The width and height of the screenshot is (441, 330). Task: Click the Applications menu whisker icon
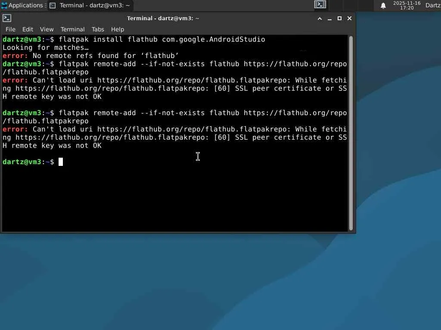click(4, 5)
